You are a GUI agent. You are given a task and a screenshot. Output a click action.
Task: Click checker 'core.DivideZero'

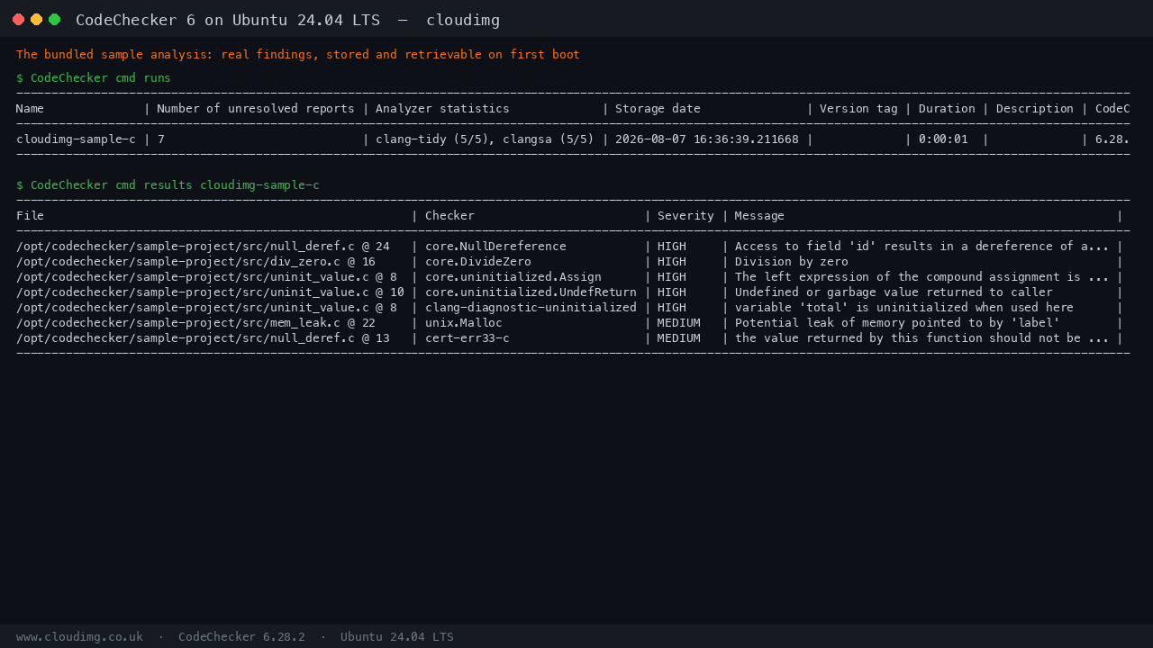[x=478, y=262]
